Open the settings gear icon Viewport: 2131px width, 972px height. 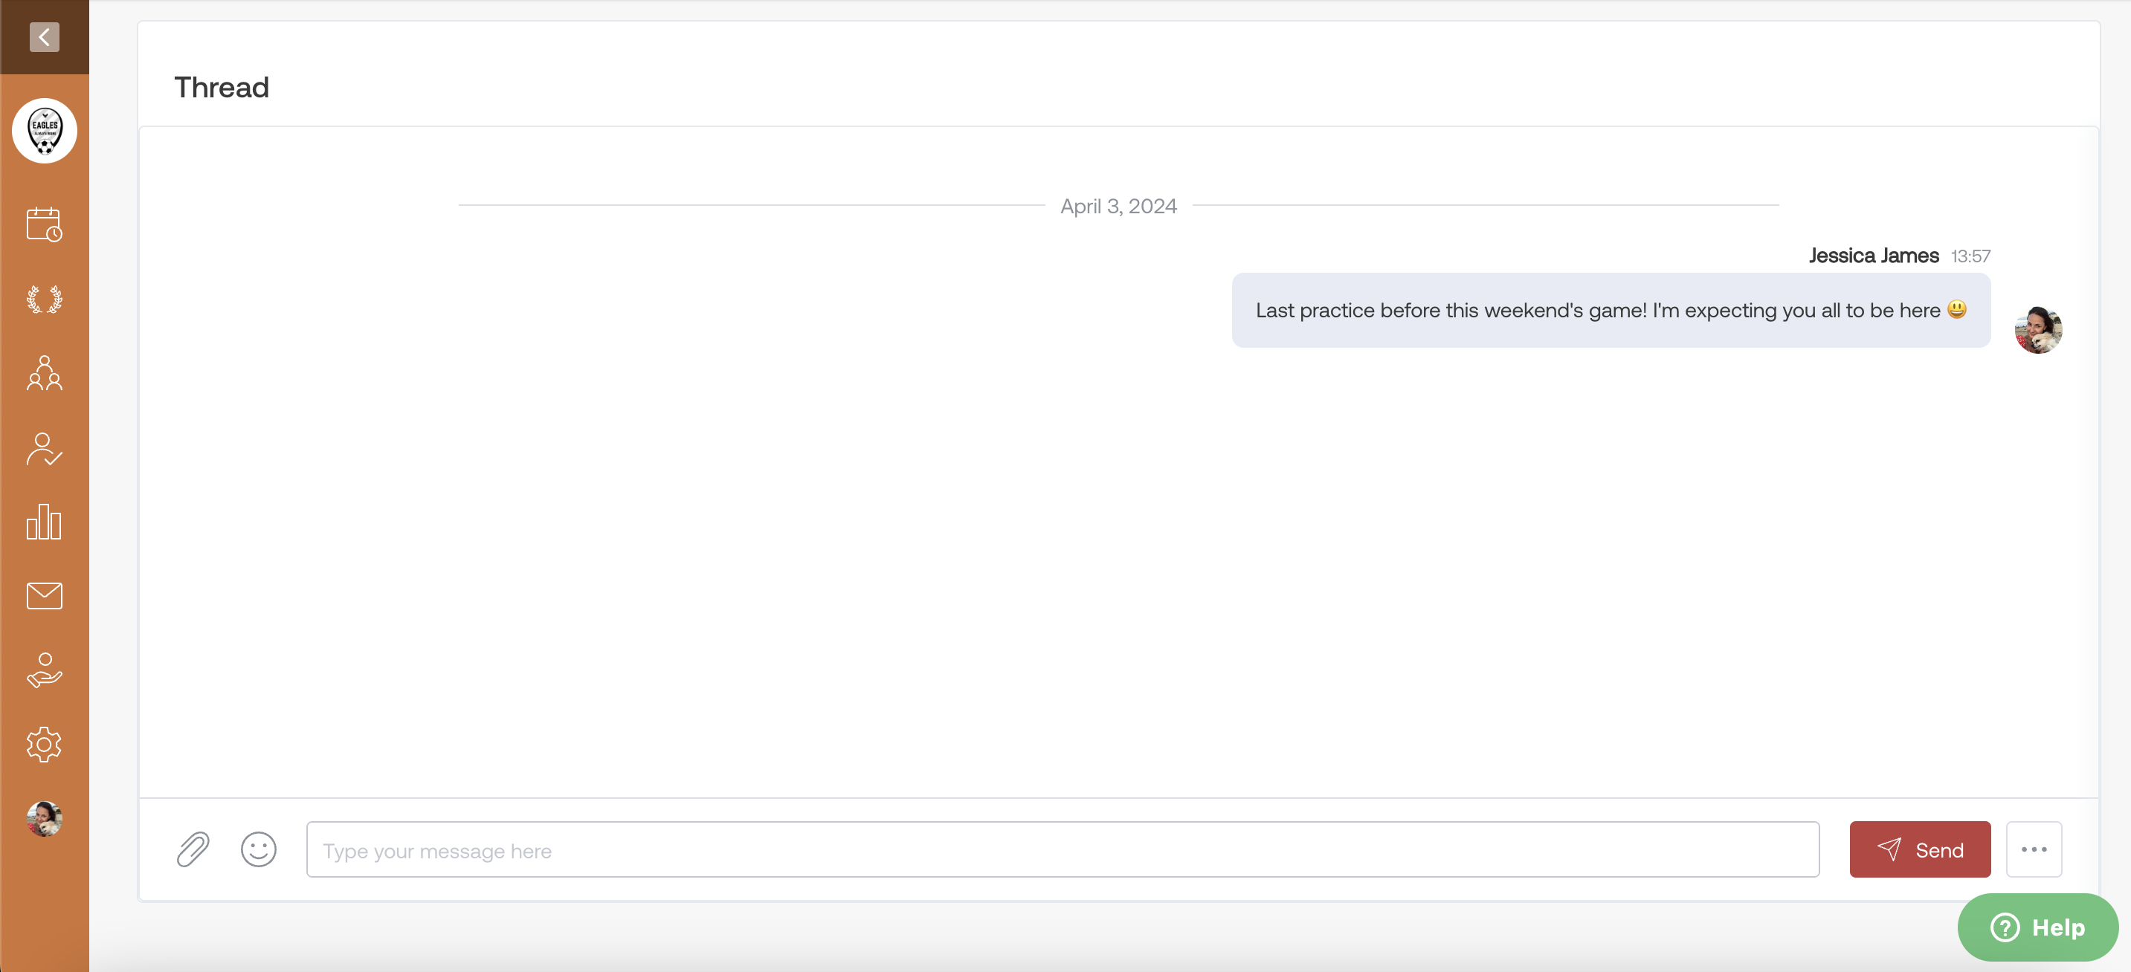point(45,745)
